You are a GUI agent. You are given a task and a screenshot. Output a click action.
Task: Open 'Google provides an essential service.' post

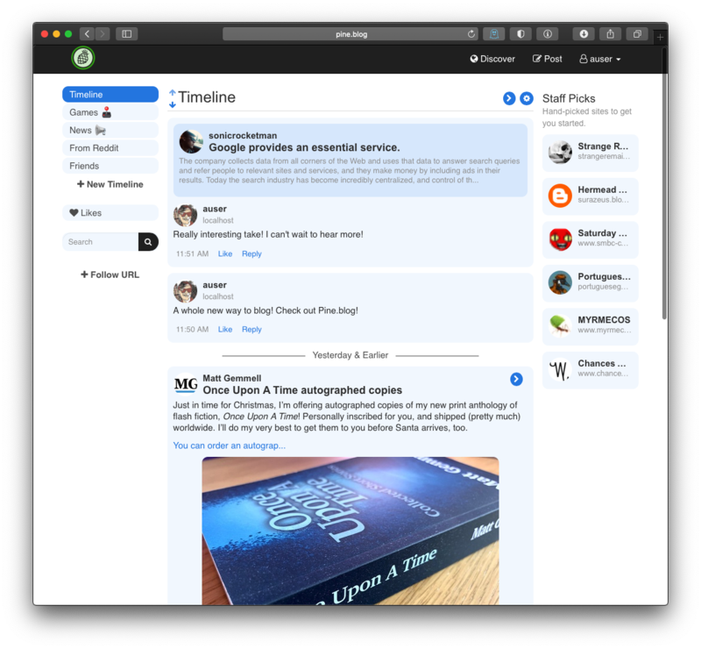point(304,147)
